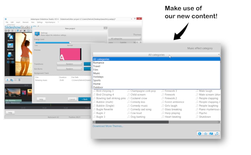The height and width of the screenshot is (155, 251).
Task: Close the New project dialog
Action: tap(105, 28)
